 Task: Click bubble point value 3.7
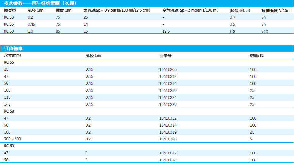tap(233, 17)
